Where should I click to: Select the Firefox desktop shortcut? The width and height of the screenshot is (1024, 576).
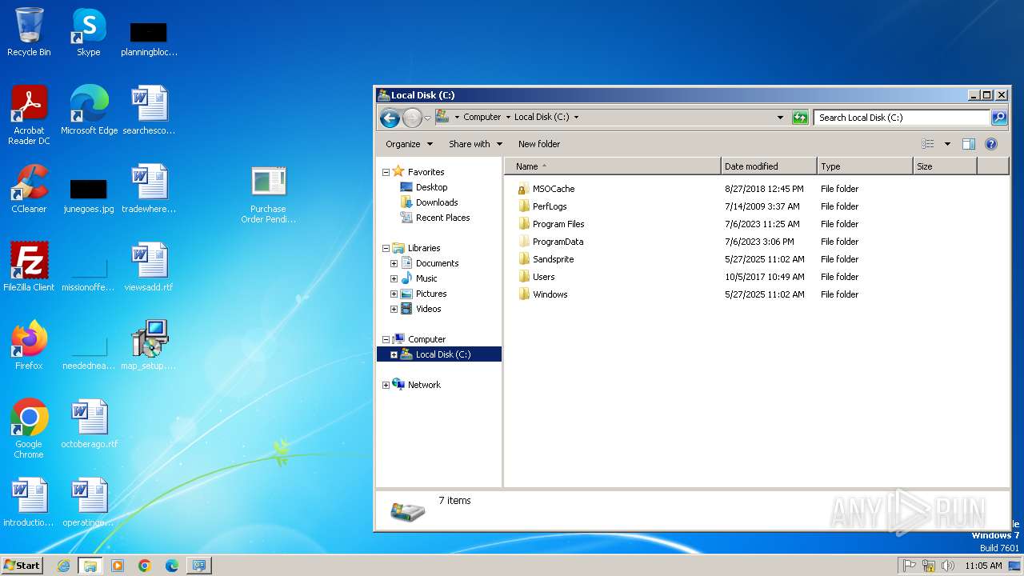[x=29, y=346]
